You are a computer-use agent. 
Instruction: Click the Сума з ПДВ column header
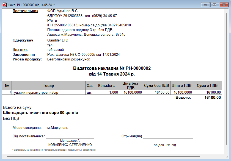207,86
